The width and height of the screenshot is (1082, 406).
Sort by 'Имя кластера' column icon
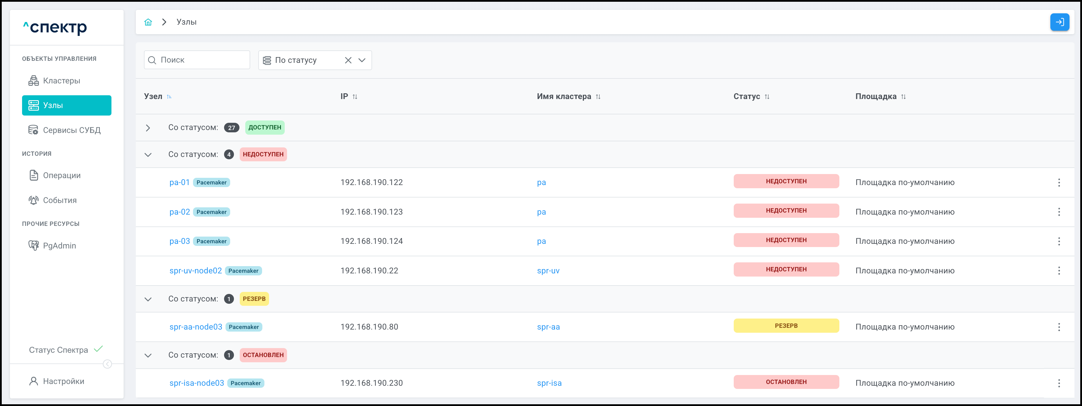coord(598,97)
